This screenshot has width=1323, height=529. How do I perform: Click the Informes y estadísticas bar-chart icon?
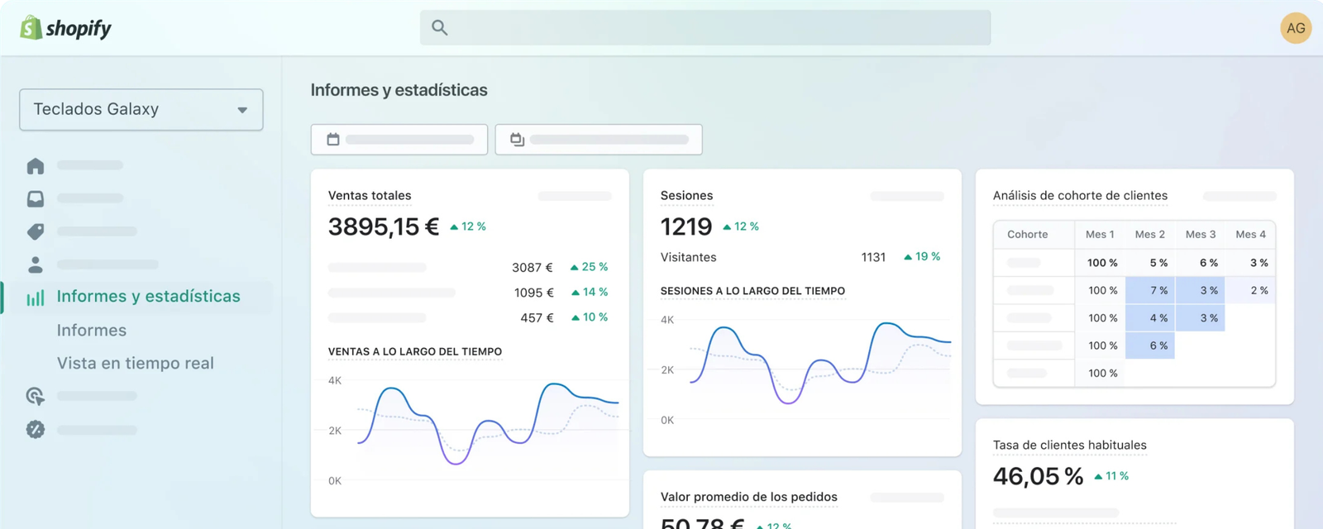pos(36,298)
